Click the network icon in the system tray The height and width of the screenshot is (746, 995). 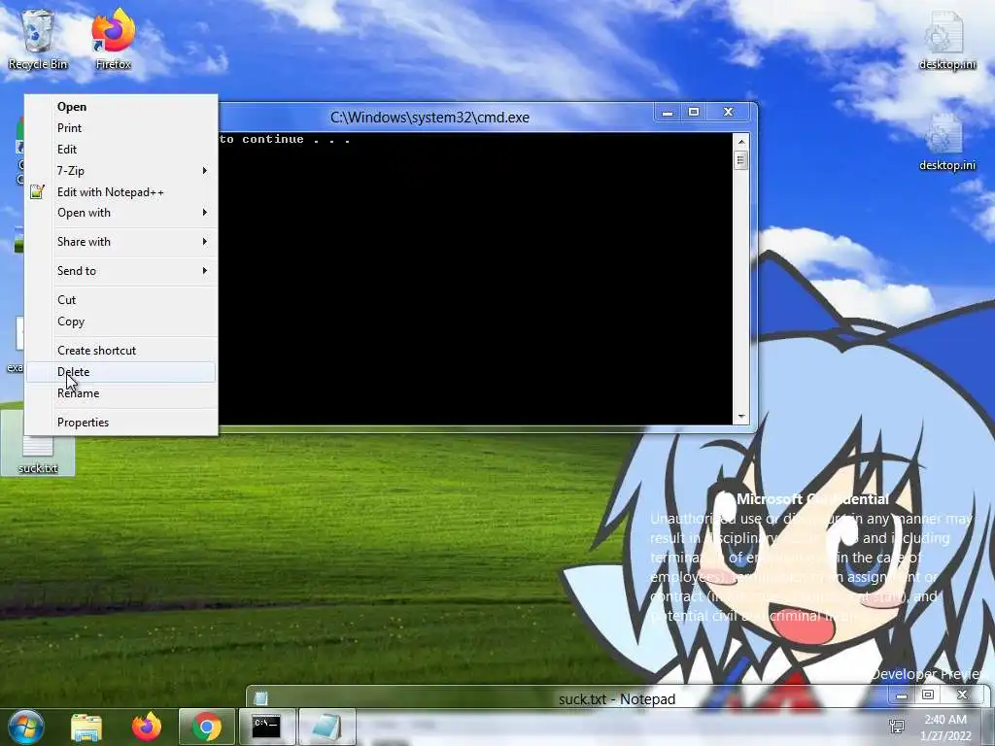[x=897, y=727]
